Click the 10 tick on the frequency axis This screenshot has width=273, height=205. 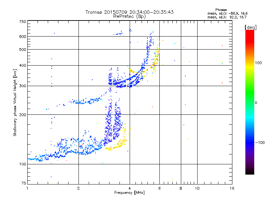click(197, 188)
